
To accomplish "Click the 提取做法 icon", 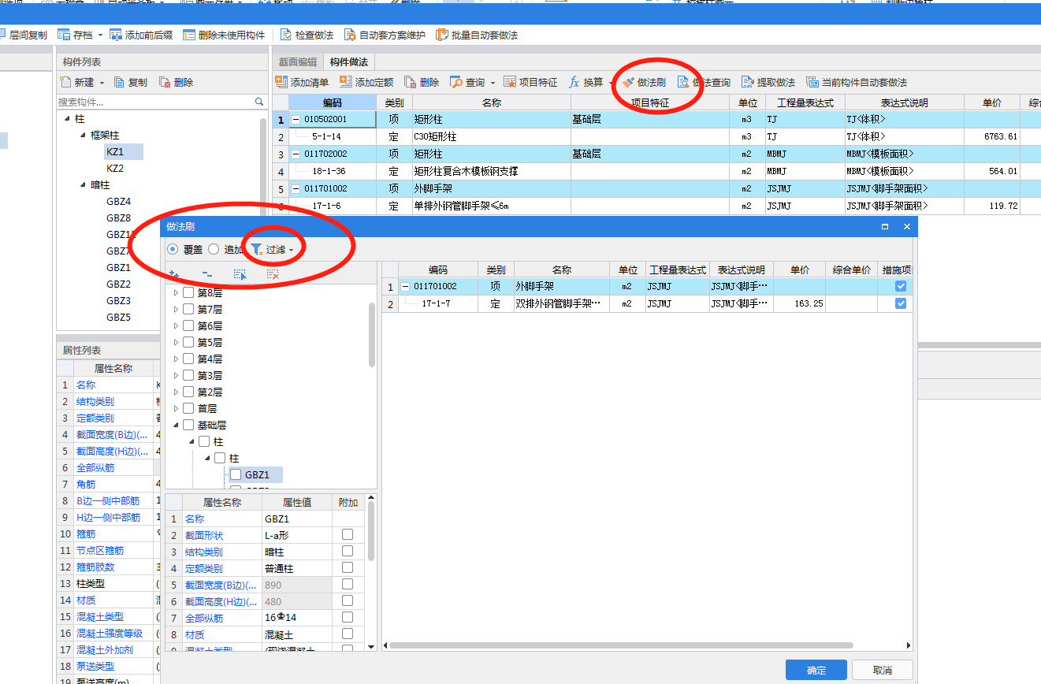I will point(748,82).
